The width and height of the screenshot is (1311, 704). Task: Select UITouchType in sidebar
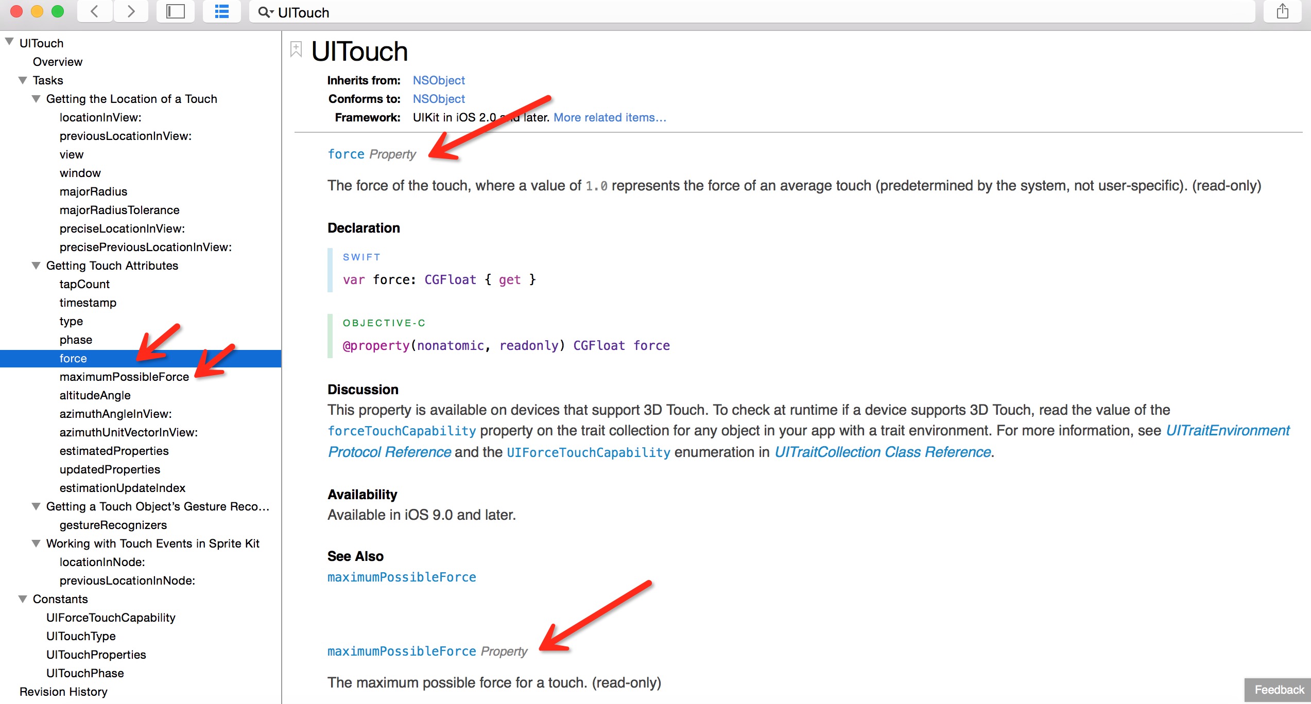tap(81, 636)
